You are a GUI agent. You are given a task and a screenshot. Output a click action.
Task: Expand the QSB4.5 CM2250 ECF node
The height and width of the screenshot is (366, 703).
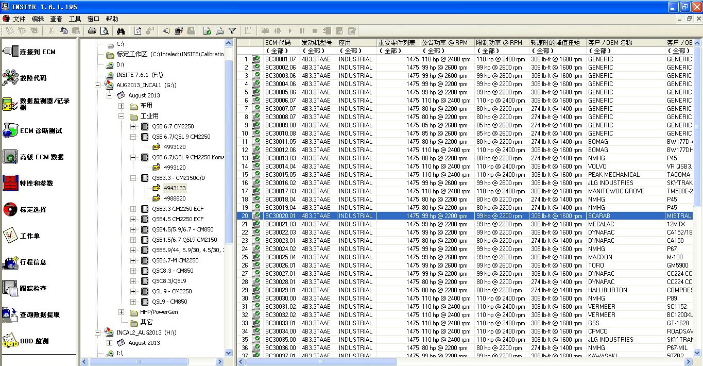click(133, 219)
